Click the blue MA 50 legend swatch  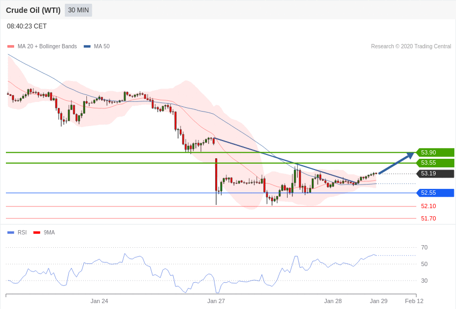tap(87, 47)
